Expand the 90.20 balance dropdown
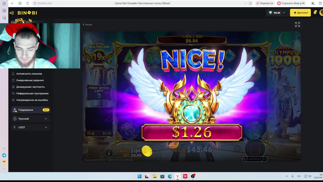This screenshot has height=182, width=323. click(x=284, y=13)
